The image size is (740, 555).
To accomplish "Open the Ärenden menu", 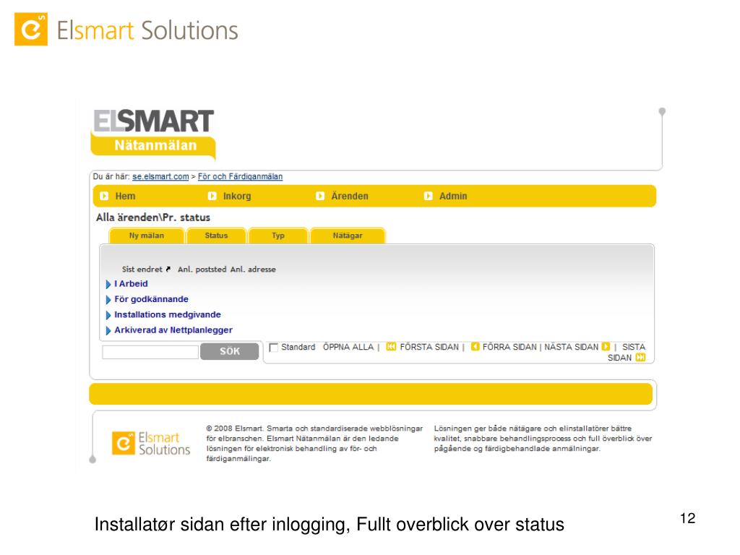I will click(350, 196).
